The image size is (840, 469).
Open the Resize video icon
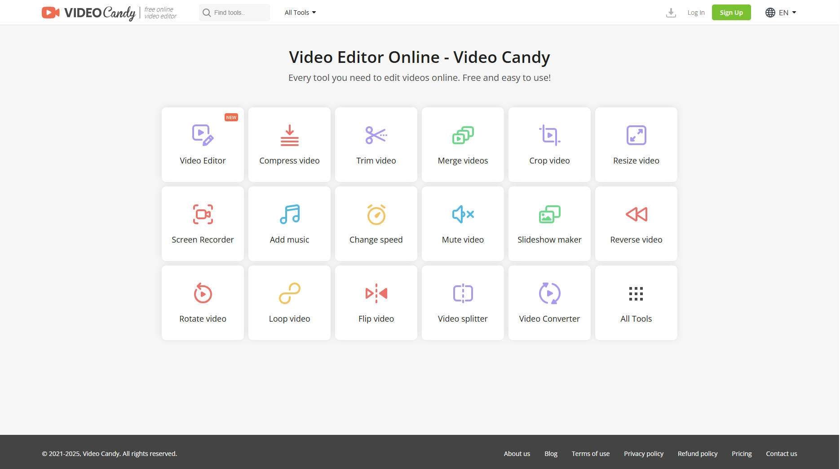pyautogui.click(x=636, y=135)
